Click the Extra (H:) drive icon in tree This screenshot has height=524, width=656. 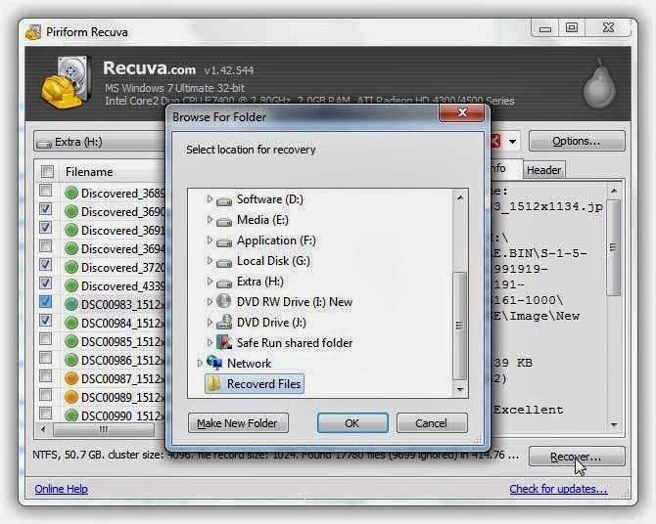[x=224, y=283]
